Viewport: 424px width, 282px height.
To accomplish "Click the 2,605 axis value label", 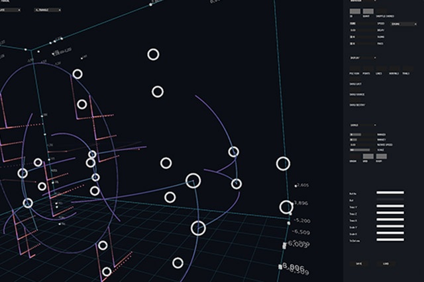I will [303, 185].
